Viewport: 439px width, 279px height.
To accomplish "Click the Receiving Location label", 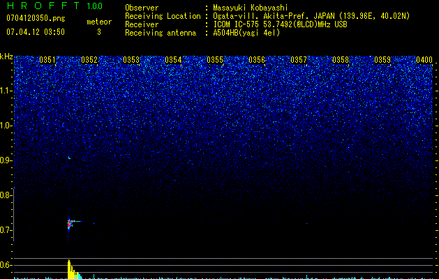I will (163, 16).
